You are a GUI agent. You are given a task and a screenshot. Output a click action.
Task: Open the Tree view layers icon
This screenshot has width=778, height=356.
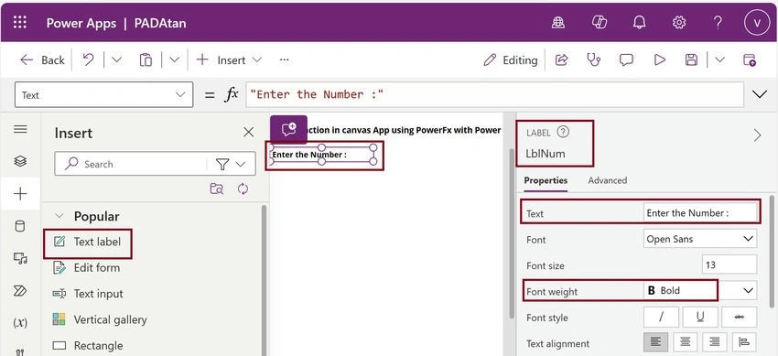20,161
